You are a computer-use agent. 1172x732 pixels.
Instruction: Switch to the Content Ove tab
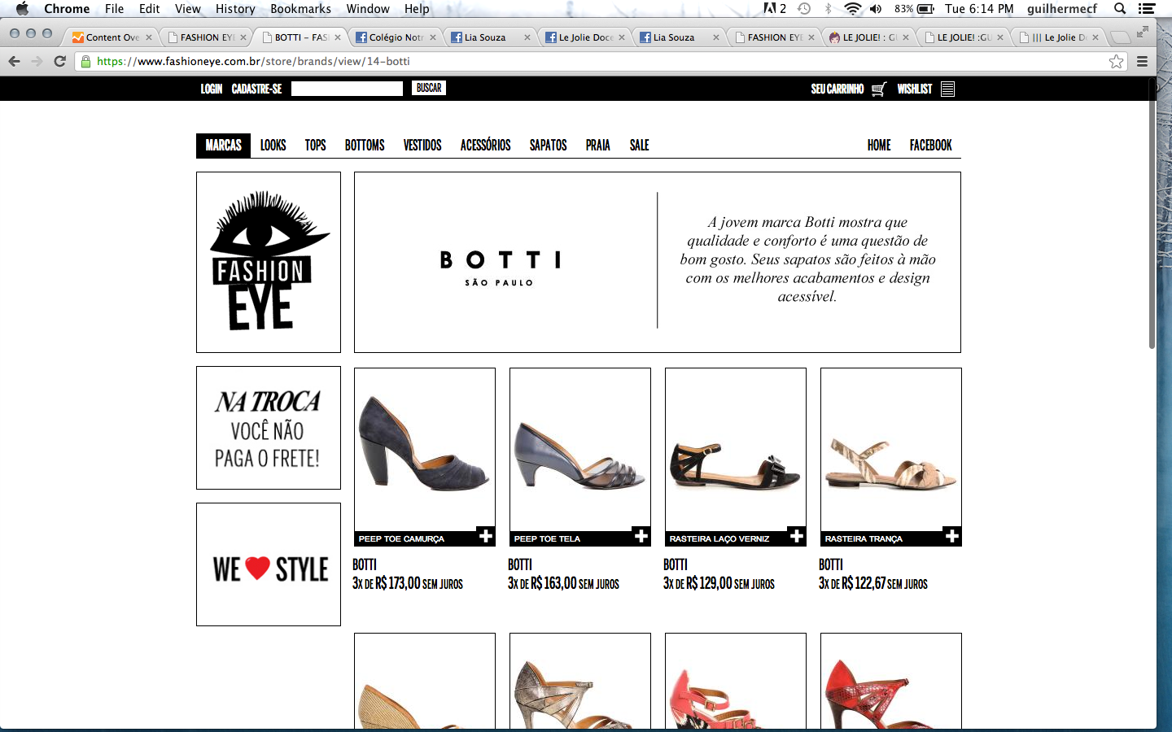[112, 37]
